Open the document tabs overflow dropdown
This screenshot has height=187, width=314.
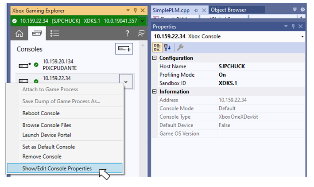[x=295, y=9]
